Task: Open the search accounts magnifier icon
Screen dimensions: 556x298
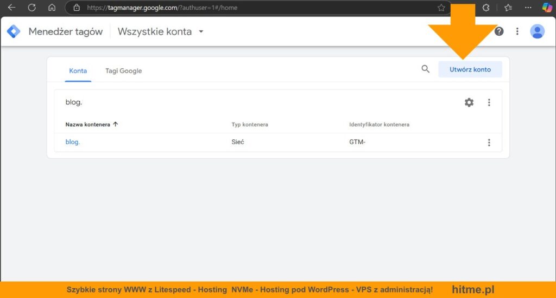Action: tap(426, 69)
